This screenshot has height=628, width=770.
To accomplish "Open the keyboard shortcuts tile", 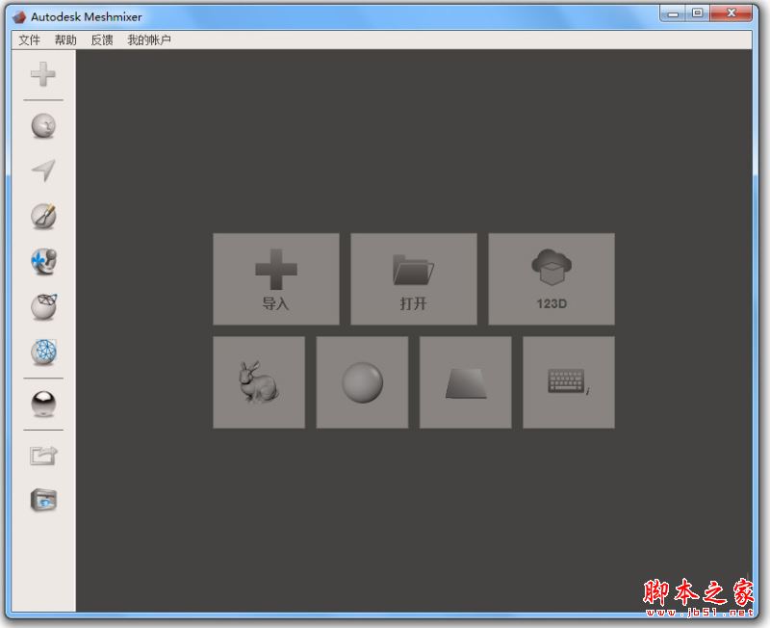I will 569,382.
